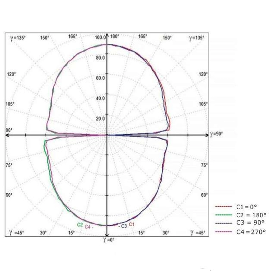The image size is (271, 271).
Task: Select the 80.0 radial scale label
Action: point(100,57)
